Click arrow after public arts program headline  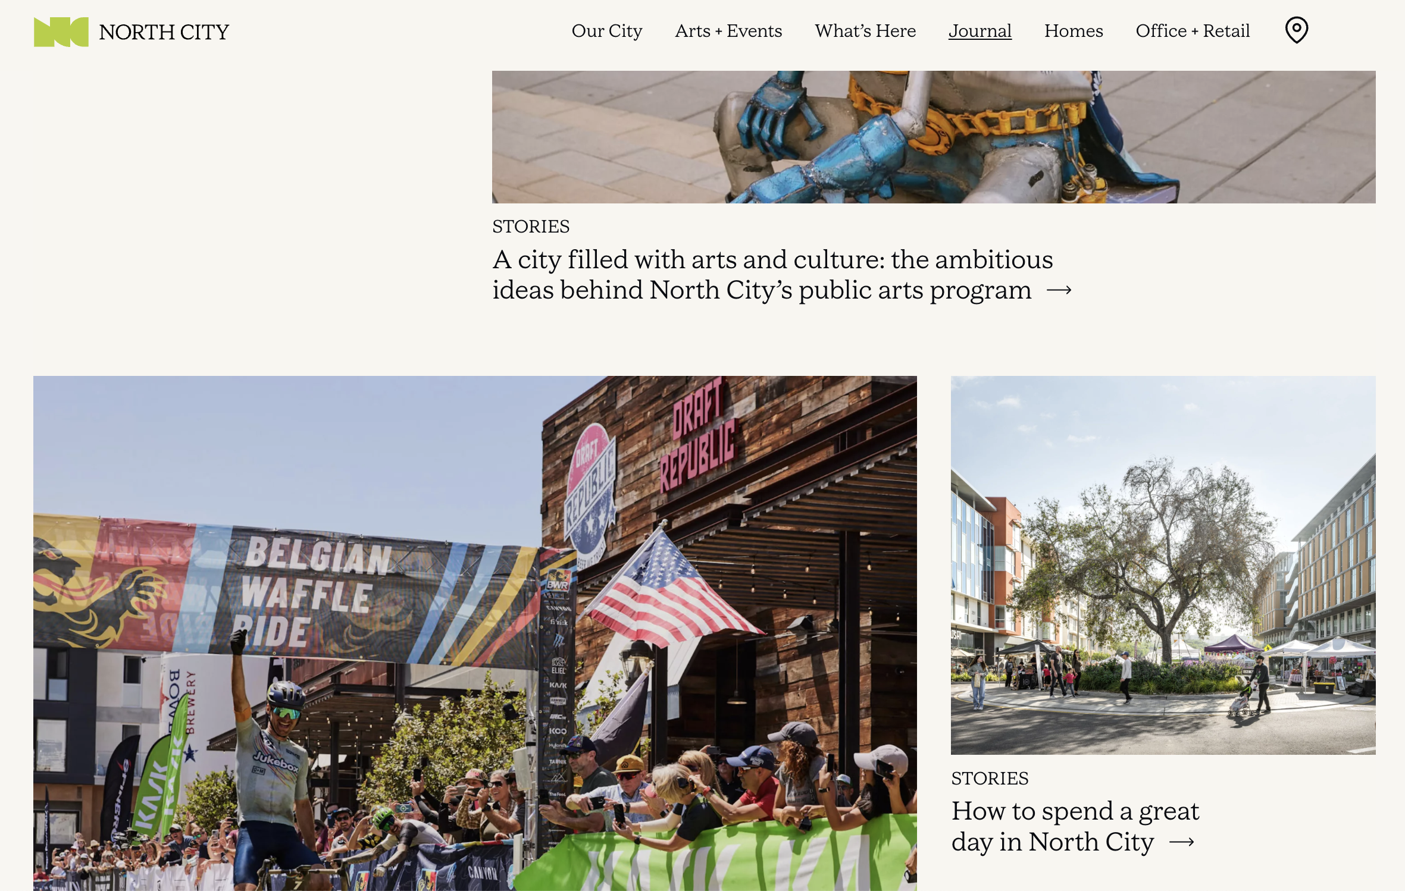tap(1059, 290)
